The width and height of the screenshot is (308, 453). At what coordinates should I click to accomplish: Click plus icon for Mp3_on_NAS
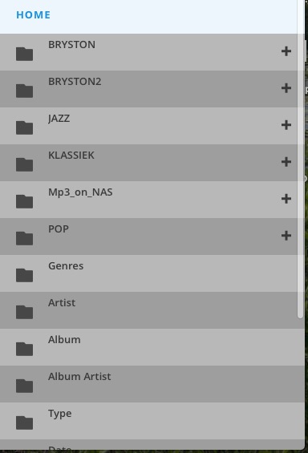click(x=286, y=199)
